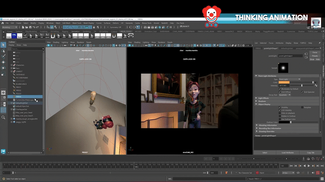
Task: Expand the Bounding Box Information section
Action: [256, 128]
